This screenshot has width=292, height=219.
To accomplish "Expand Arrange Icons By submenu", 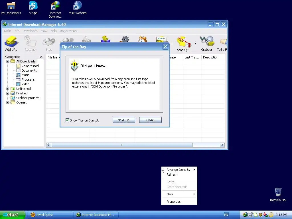I will click(x=179, y=170).
